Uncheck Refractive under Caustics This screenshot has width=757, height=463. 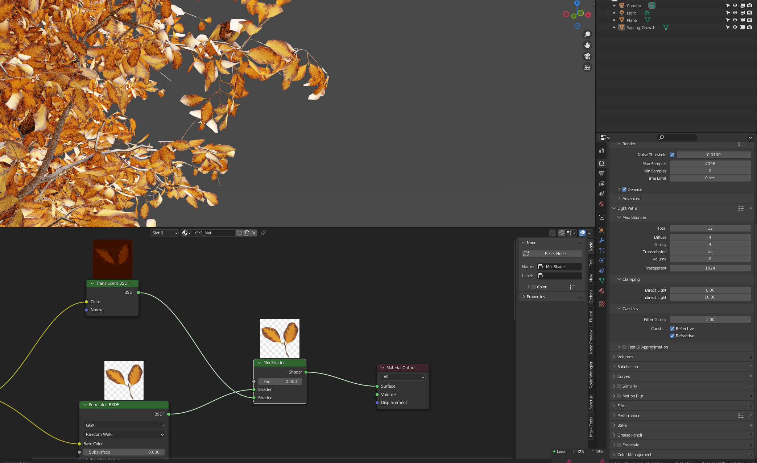[x=672, y=336]
